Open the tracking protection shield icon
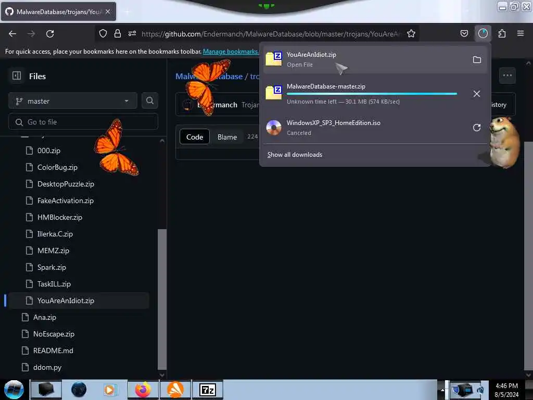 pos(103,33)
